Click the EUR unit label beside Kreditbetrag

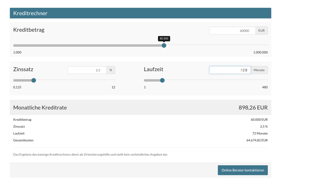pyautogui.click(x=261, y=31)
